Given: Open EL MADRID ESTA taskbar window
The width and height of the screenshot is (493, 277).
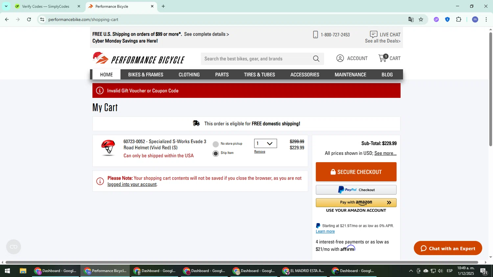Looking at the screenshot, I should (304, 271).
